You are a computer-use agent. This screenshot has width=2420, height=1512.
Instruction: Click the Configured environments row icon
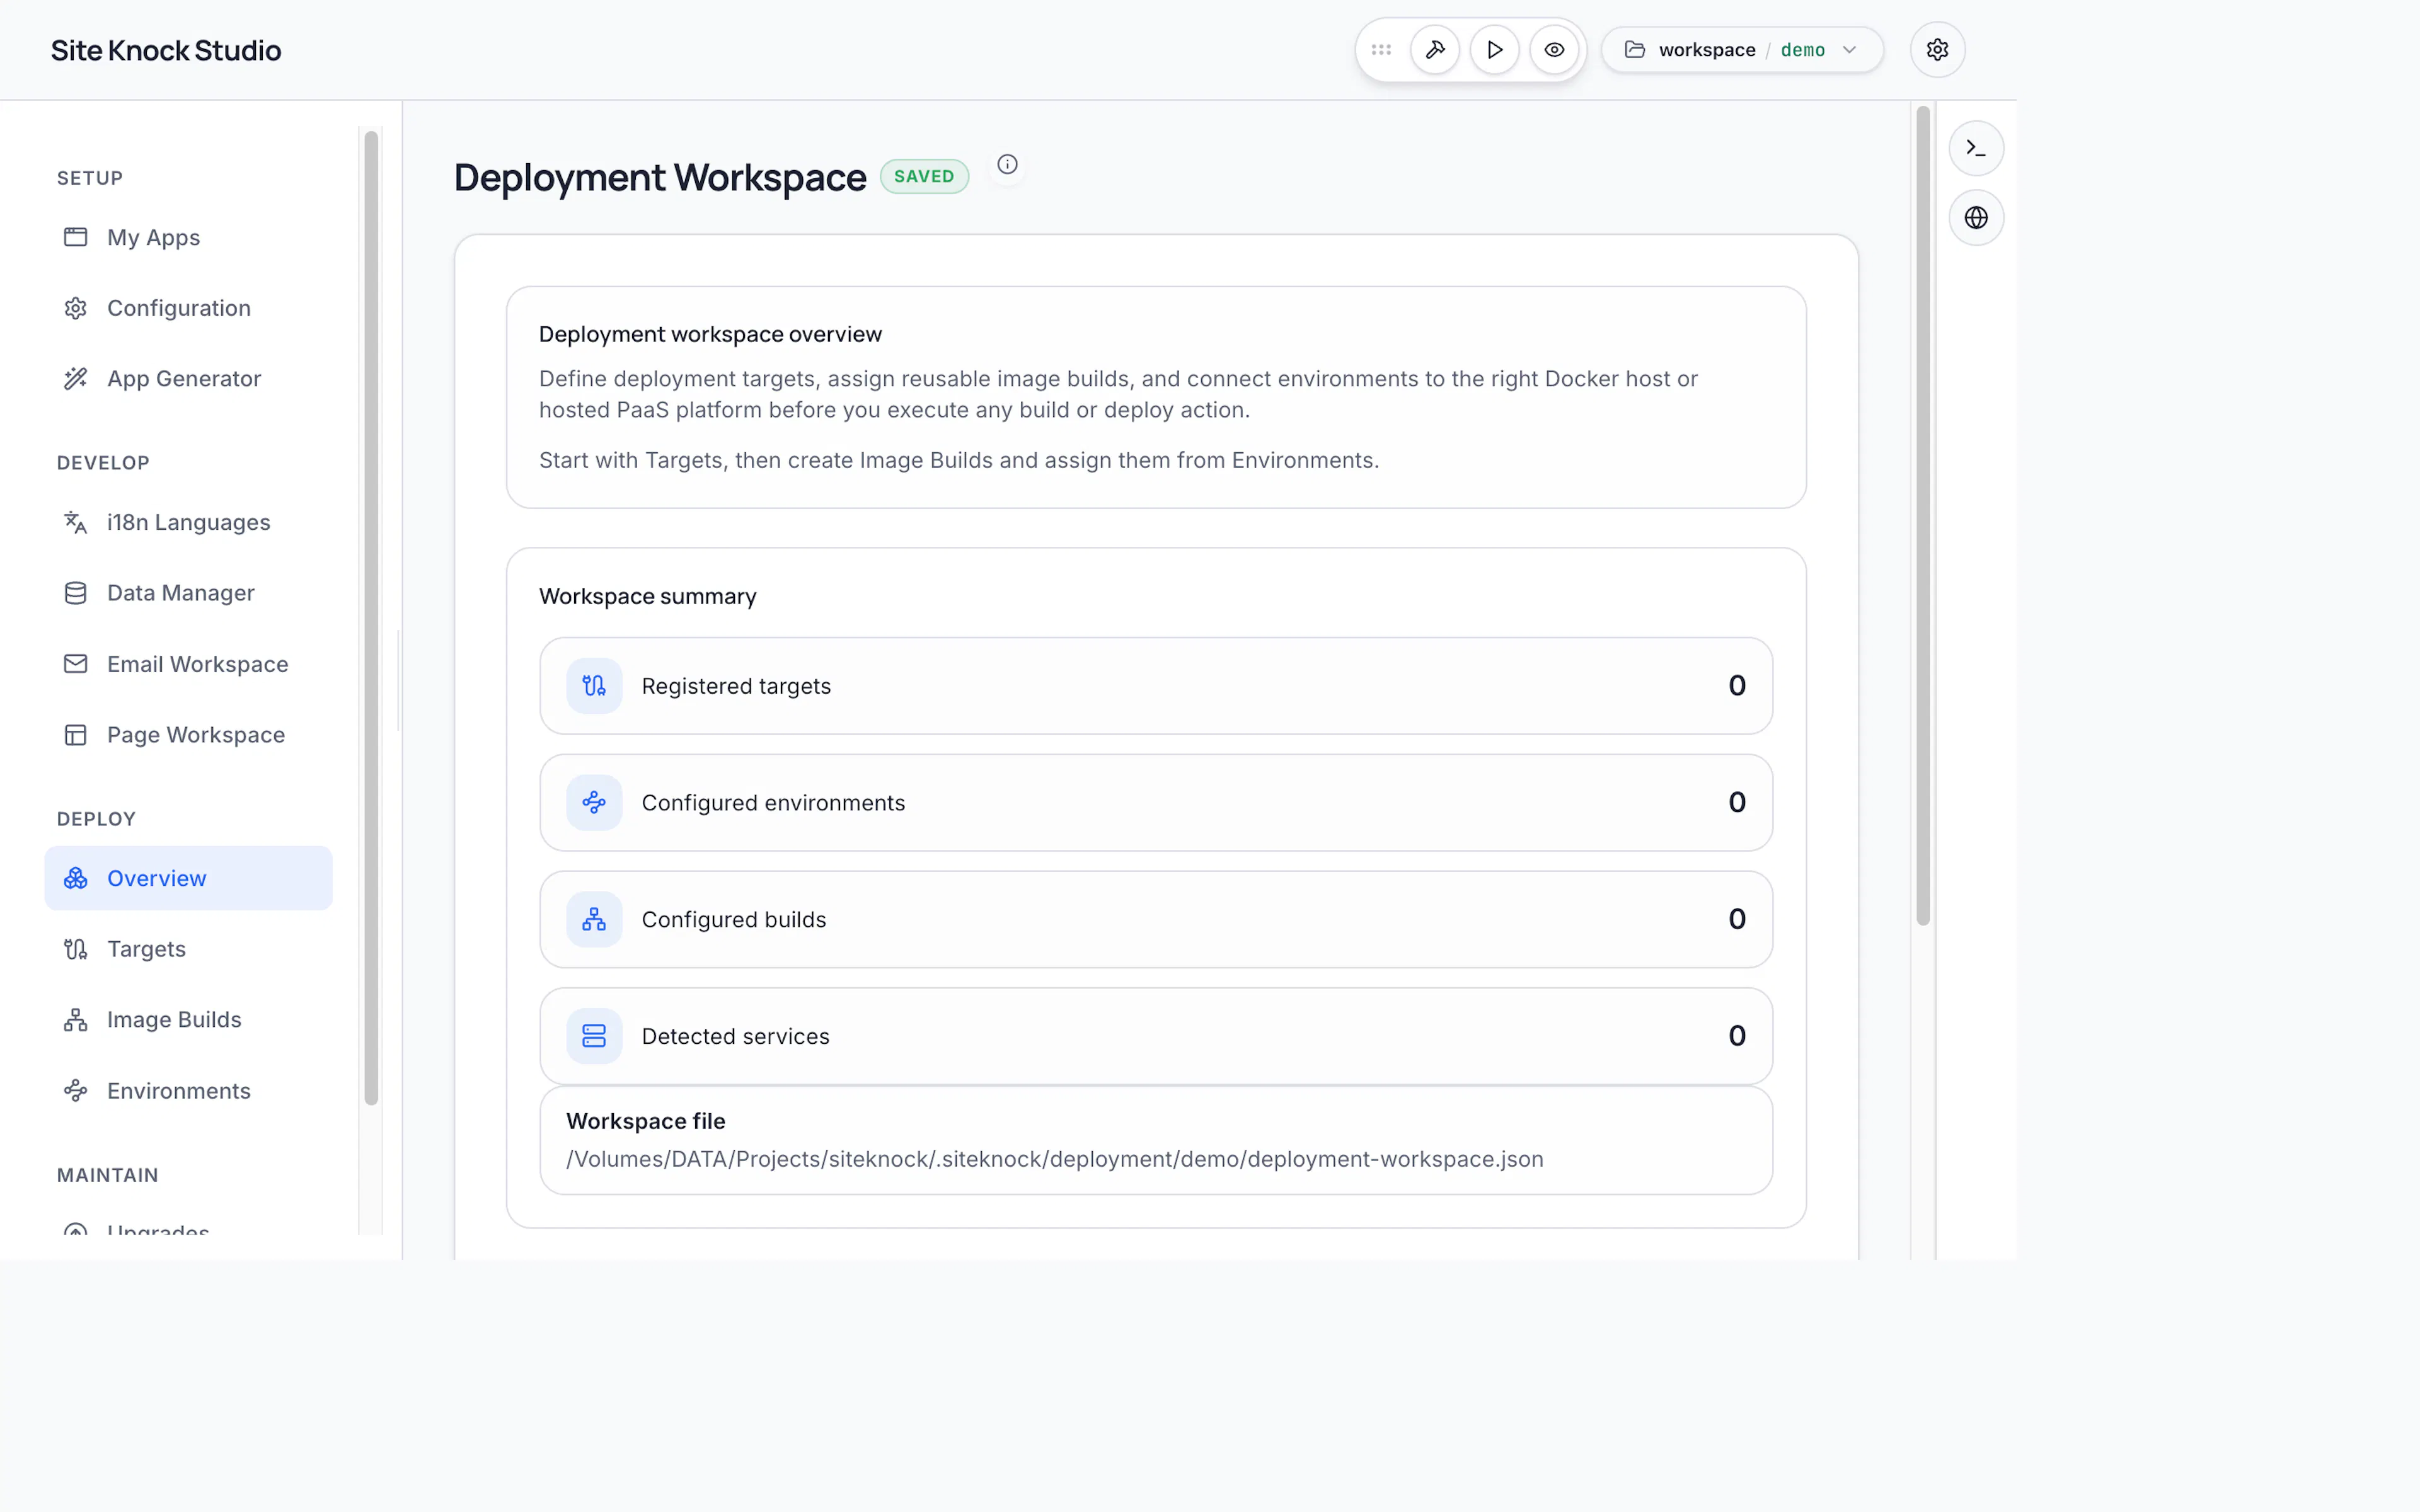[594, 803]
